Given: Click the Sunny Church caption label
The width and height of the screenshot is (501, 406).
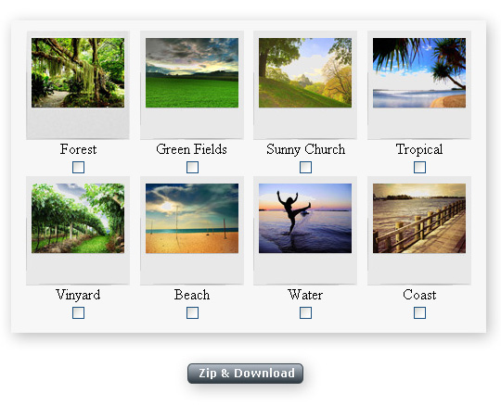Looking at the screenshot, I should (306, 149).
